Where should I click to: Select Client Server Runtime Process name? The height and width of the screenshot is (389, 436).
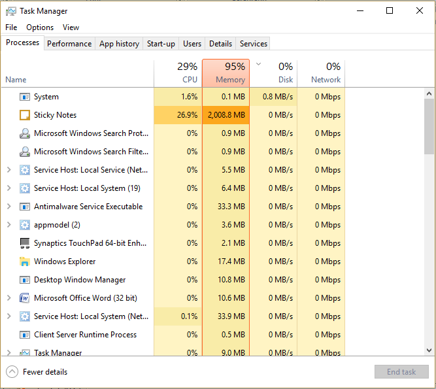pyautogui.click(x=85, y=335)
